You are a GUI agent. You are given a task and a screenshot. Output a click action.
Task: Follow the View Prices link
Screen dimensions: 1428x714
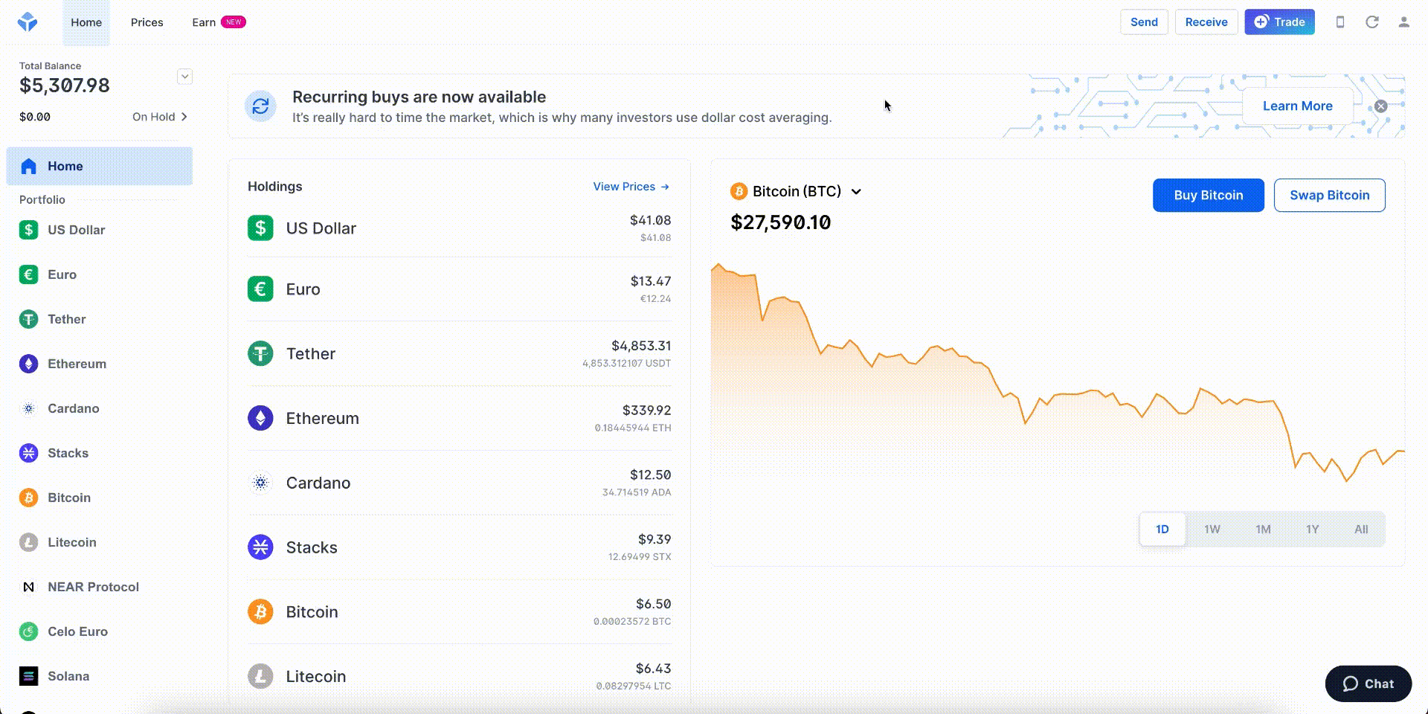(631, 187)
